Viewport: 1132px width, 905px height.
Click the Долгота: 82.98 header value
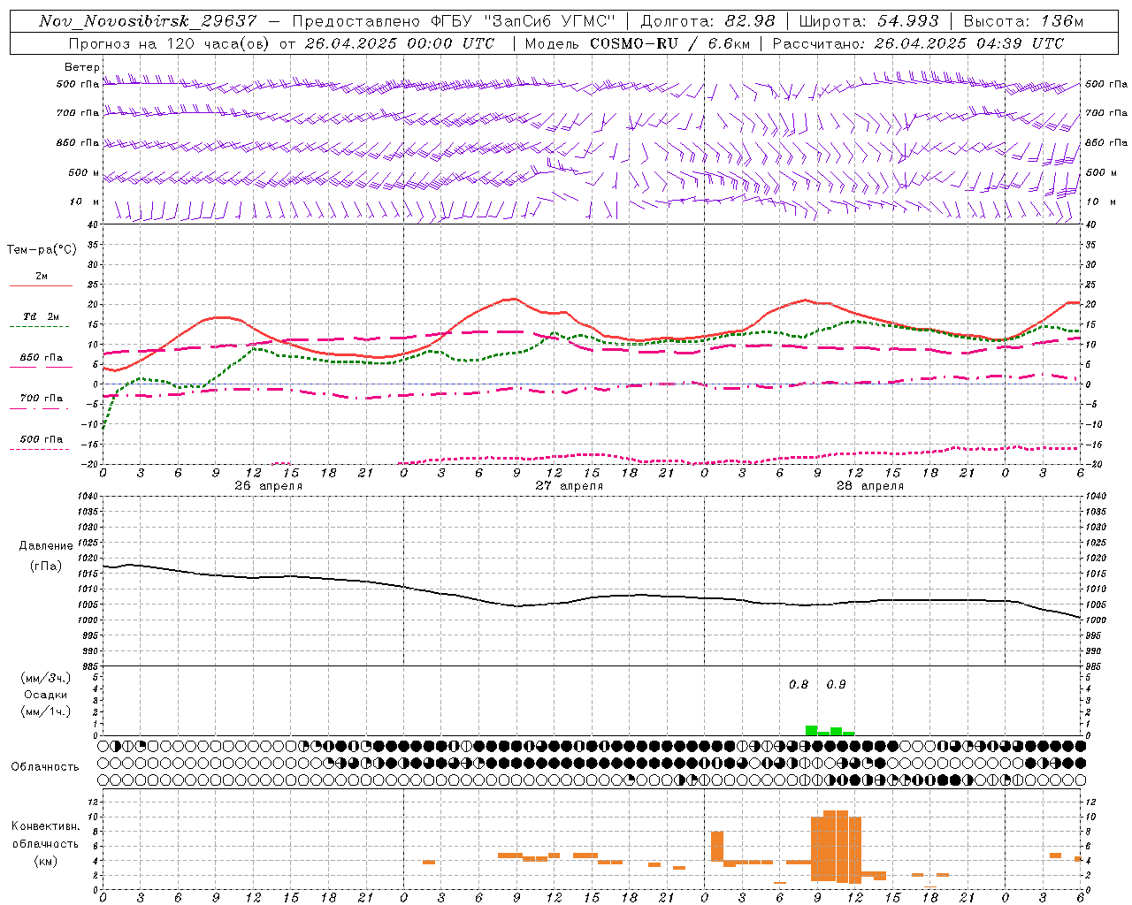(707, 21)
